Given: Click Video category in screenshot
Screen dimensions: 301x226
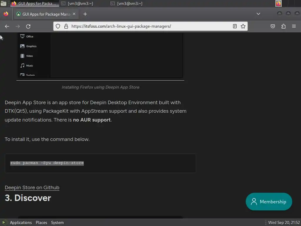Looking at the screenshot, I should coord(26,56).
